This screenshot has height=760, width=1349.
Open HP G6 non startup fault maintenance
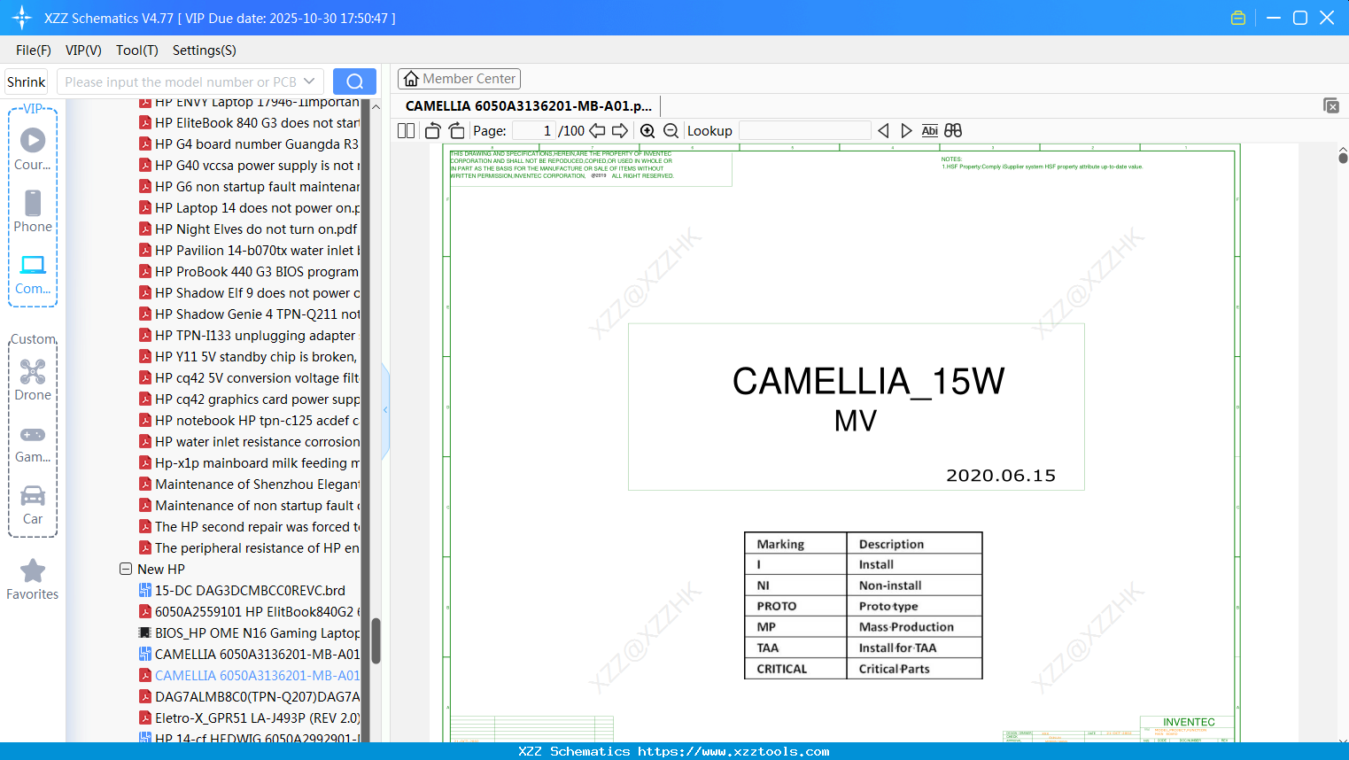point(250,187)
